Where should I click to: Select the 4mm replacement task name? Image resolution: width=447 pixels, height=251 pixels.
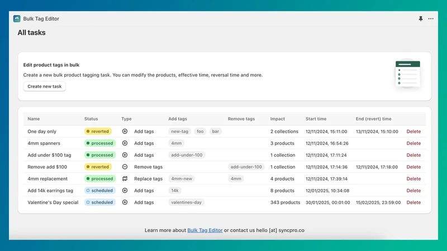point(47,178)
